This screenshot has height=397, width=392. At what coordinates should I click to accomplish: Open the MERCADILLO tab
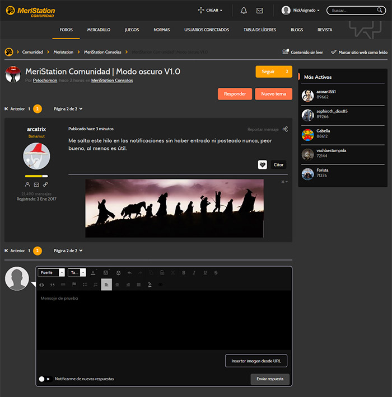point(99,30)
